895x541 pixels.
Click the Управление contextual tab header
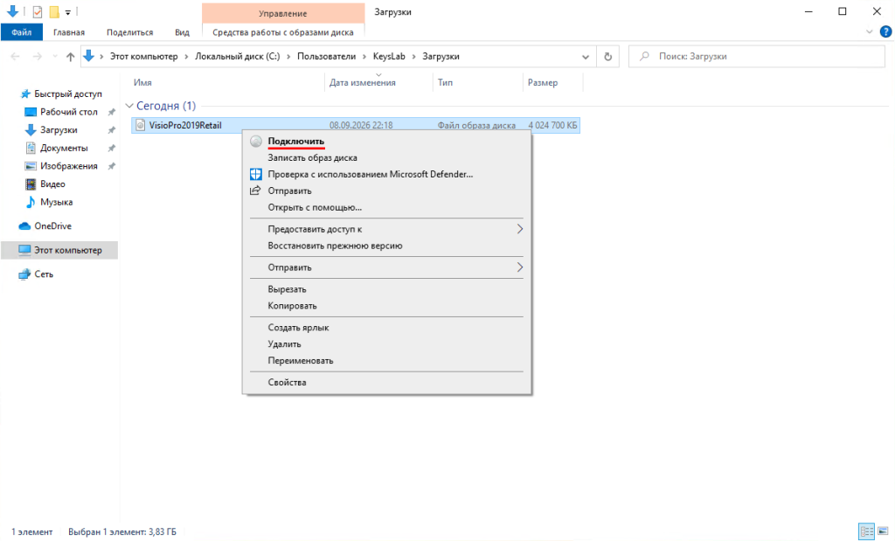pos(283,13)
